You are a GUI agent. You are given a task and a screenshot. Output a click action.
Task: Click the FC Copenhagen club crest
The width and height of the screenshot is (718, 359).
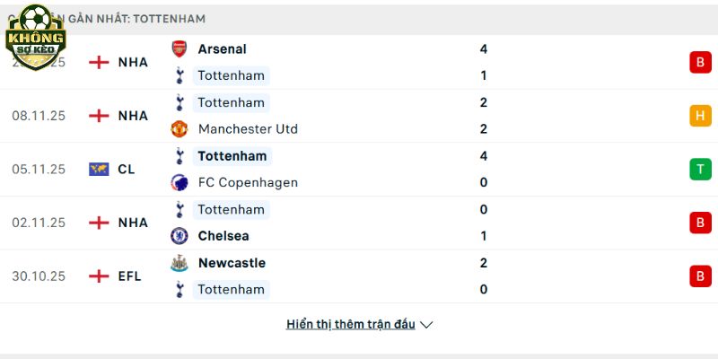pos(179,182)
